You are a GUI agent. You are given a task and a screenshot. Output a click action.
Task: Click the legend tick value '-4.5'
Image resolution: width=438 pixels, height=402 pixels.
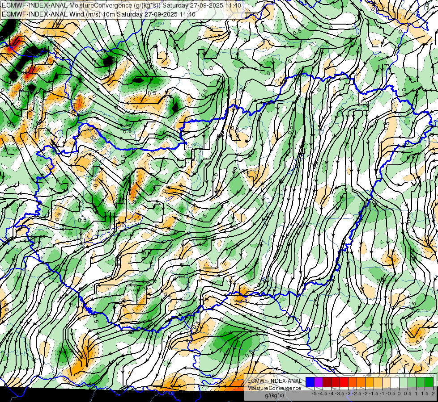pyautogui.click(x=323, y=394)
